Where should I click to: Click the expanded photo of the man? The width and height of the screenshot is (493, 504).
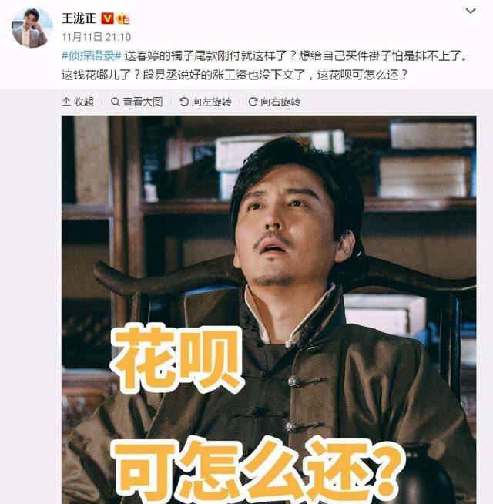pyautogui.click(x=269, y=310)
